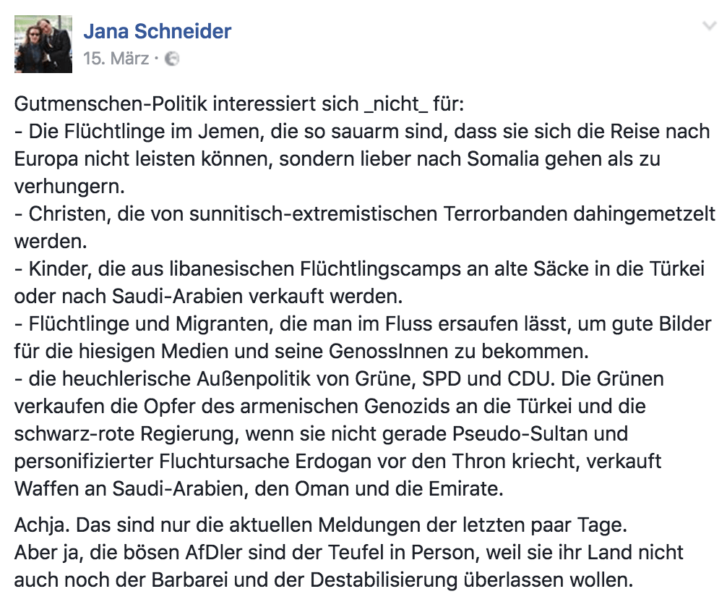The height and width of the screenshot is (615, 727).
Task: Click the closing line about die bösen AfDler
Action: pos(347,552)
